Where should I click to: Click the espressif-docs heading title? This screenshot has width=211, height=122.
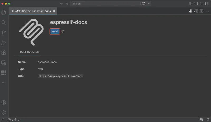pyautogui.click(x=69, y=22)
